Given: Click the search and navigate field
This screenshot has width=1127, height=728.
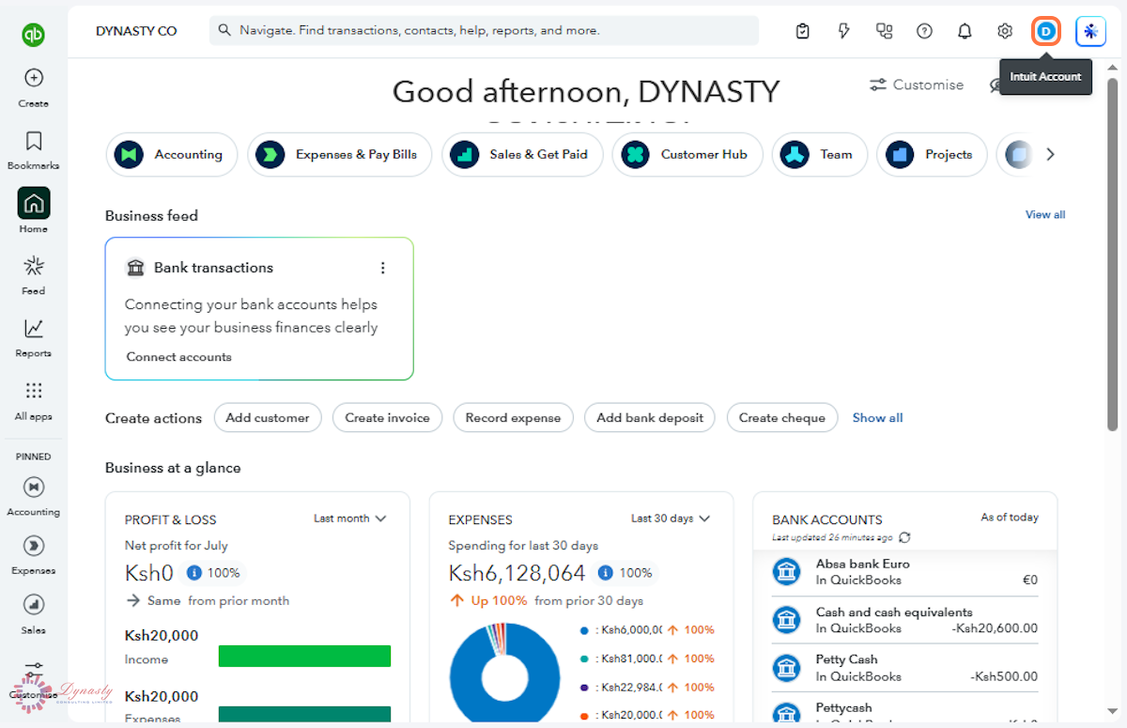Looking at the screenshot, I should pos(484,31).
